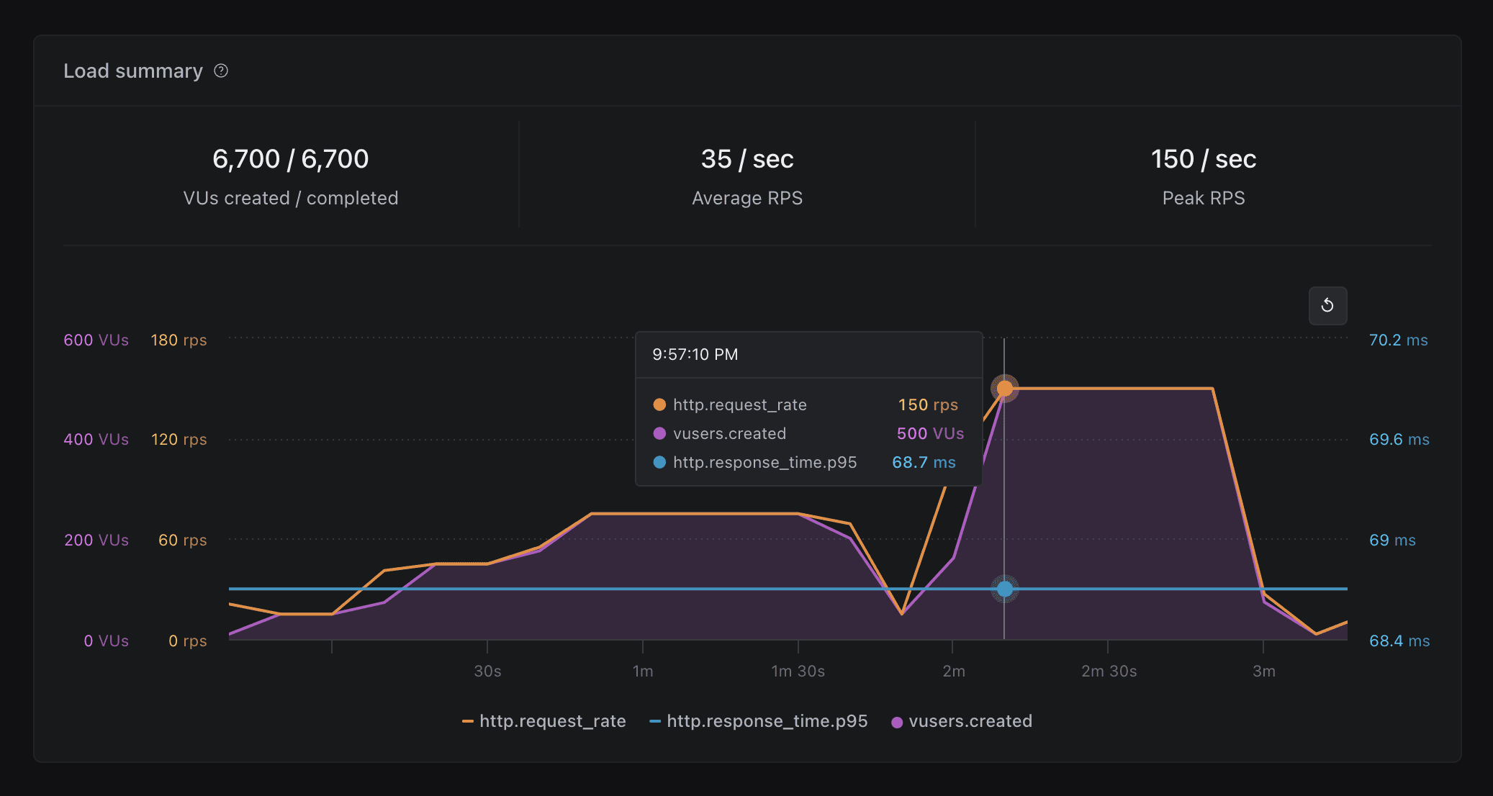1493x796 pixels.
Task: Click the Peak RPS stat value
Action: (1203, 159)
